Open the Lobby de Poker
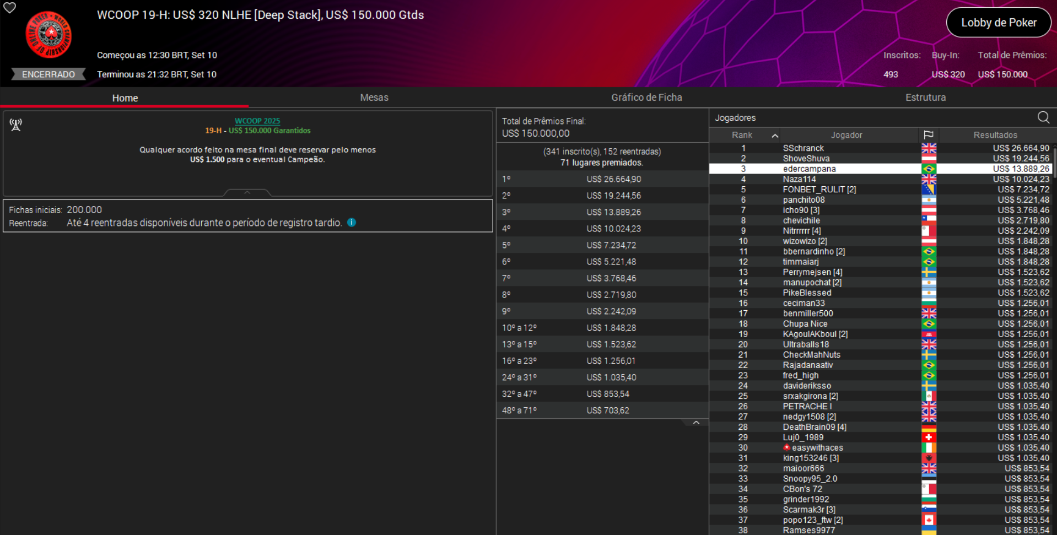1057x535 pixels. [x=998, y=23]
